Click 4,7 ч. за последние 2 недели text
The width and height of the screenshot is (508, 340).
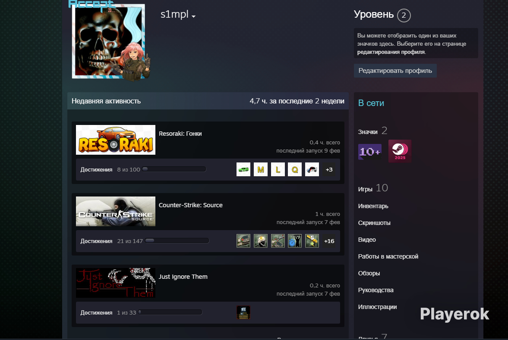[297, 101]
